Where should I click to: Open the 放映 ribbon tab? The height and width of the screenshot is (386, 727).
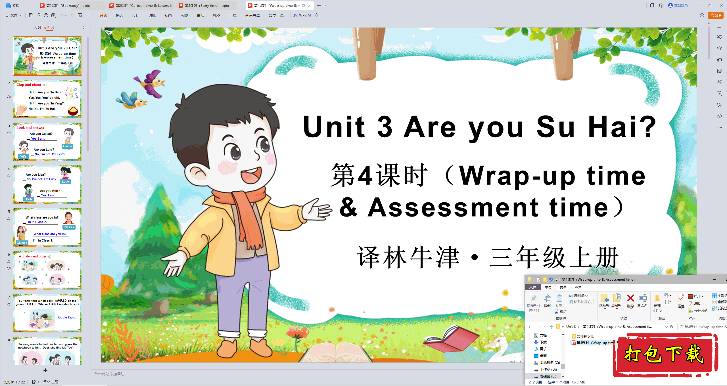click(184, 15)
